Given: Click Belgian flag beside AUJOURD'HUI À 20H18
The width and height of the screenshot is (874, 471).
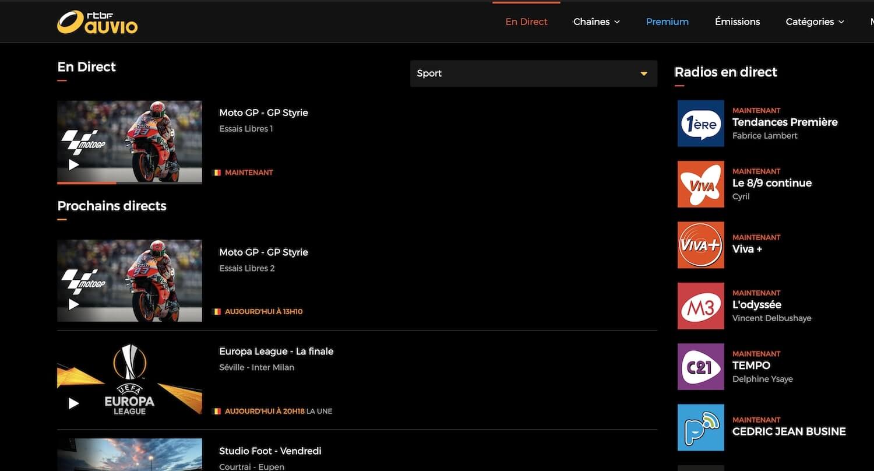Looking at the screenshot, I should 217,411.
